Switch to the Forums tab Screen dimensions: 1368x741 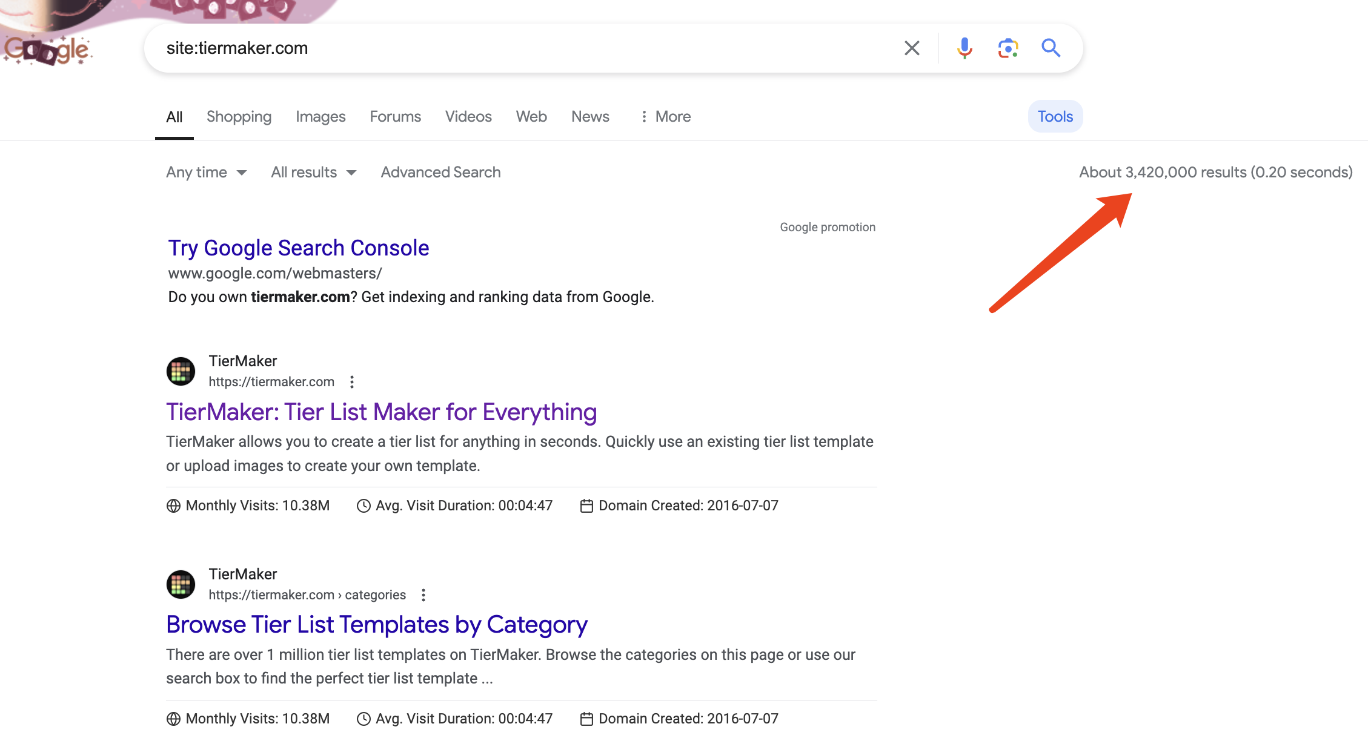point(395,117)
